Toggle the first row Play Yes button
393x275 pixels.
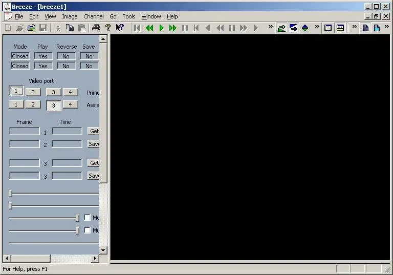(x=43, y=56)
